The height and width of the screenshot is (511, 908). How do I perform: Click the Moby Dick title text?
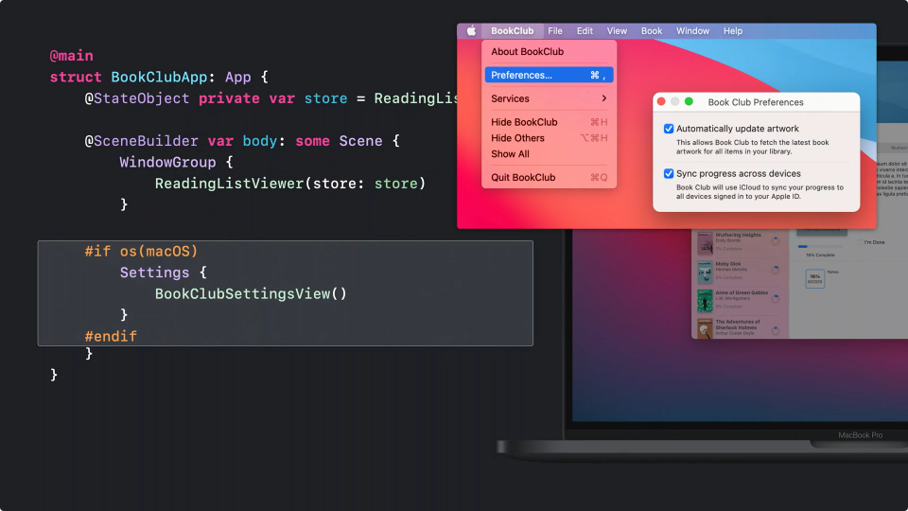pyautogui.click(x=728, y=264)
